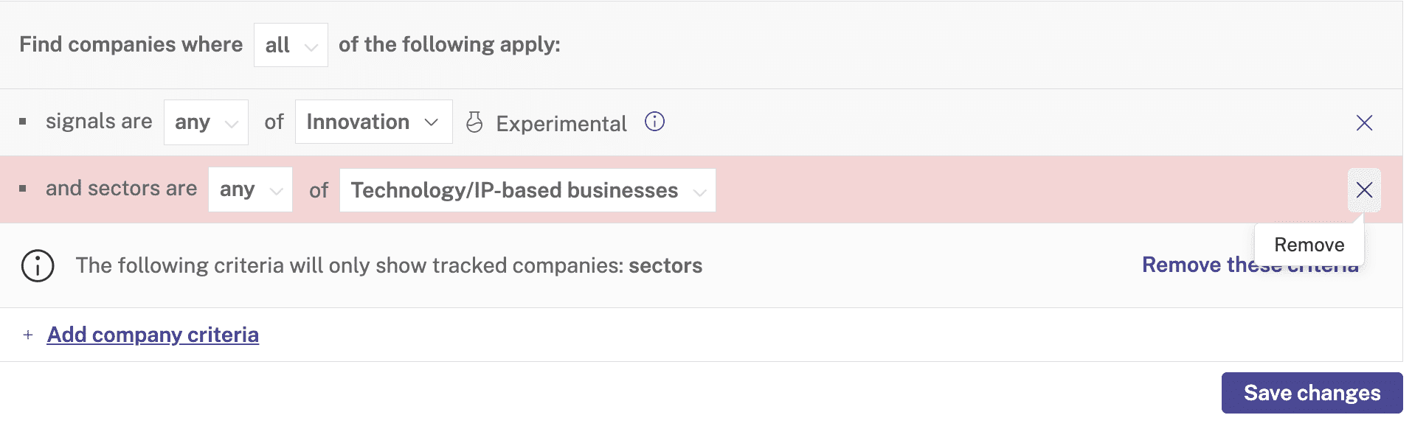Click the Experimental flask icon
Screen dimensions: 1412x429
474,122
